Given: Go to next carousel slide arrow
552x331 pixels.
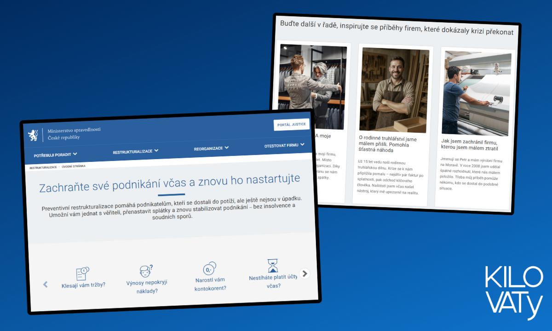Looking at the screenshot, I should point(305,274).
